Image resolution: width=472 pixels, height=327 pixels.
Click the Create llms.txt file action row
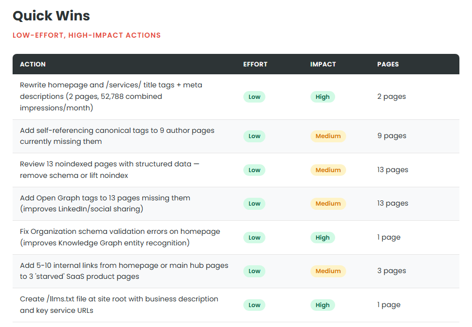tap(119, 305)
